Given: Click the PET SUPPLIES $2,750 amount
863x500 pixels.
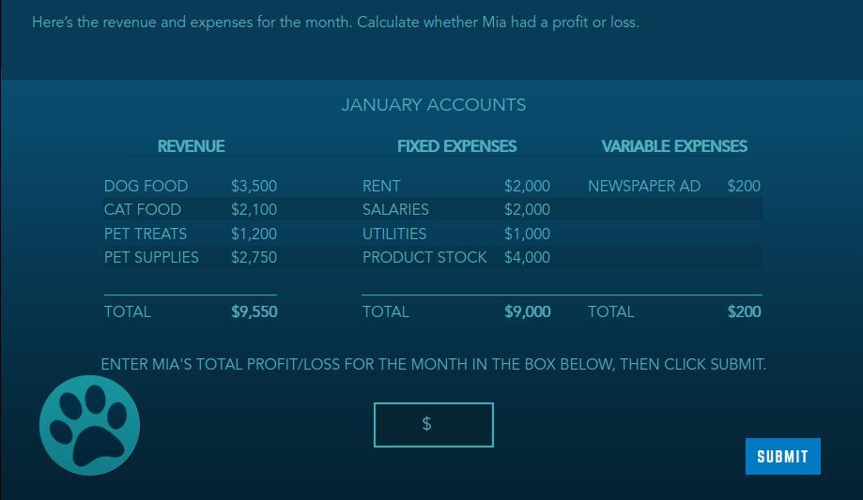Looking at the screenshot, I should tap(254, 257).
